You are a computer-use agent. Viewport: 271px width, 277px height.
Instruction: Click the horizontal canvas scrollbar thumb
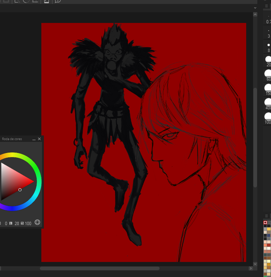[x=100, y=268]
